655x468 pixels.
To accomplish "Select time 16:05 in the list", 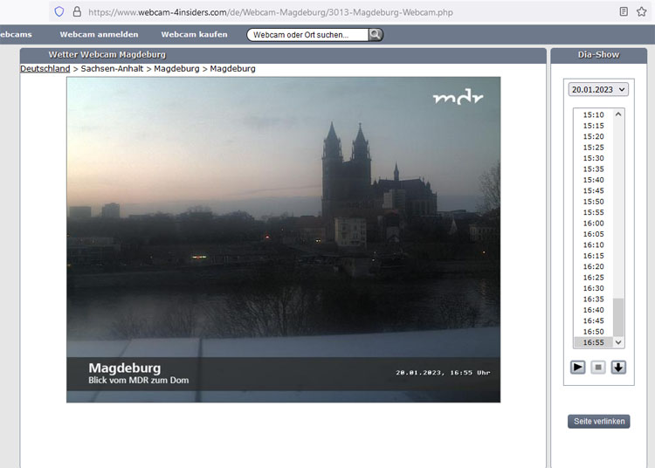I will pyautogui.click(x=593, y=234).
